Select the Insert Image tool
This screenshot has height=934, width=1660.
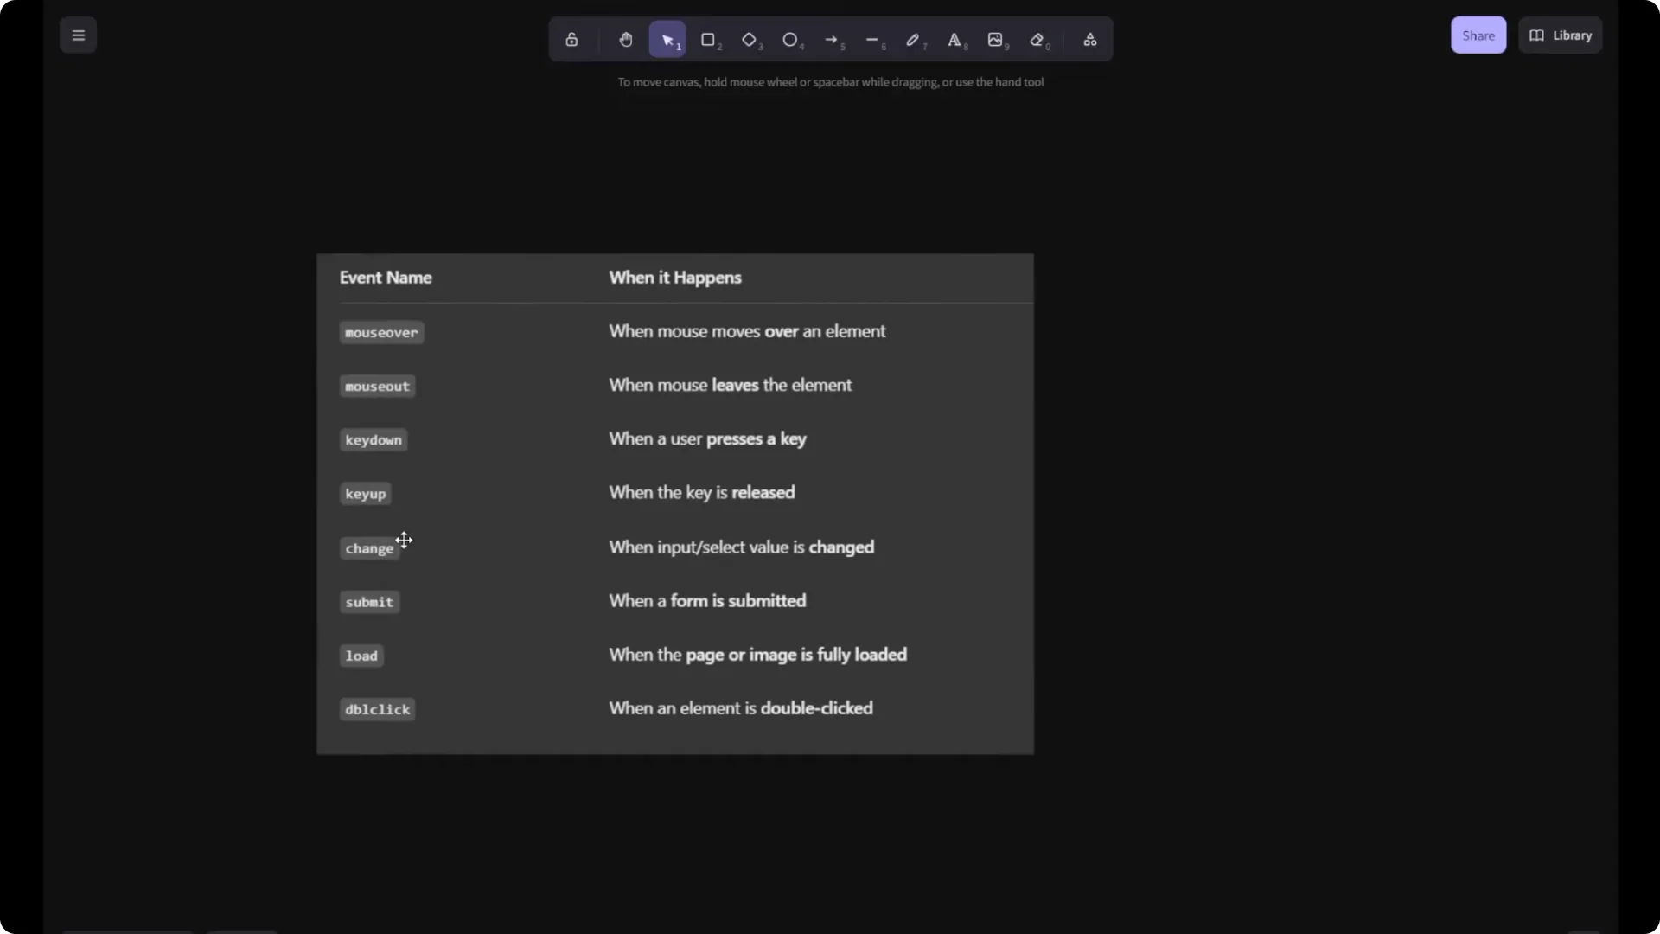pos(996,39)
